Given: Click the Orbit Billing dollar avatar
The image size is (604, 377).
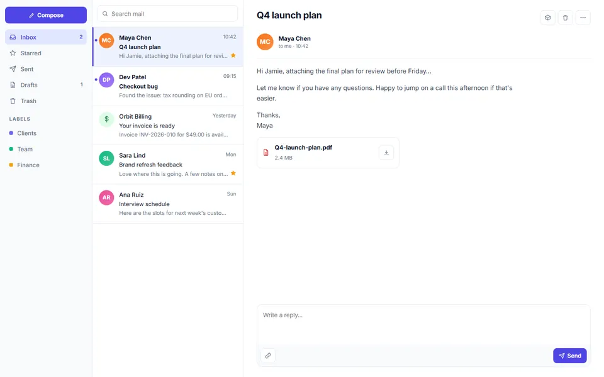Looking at the screenshot, I should coord(106,119).
